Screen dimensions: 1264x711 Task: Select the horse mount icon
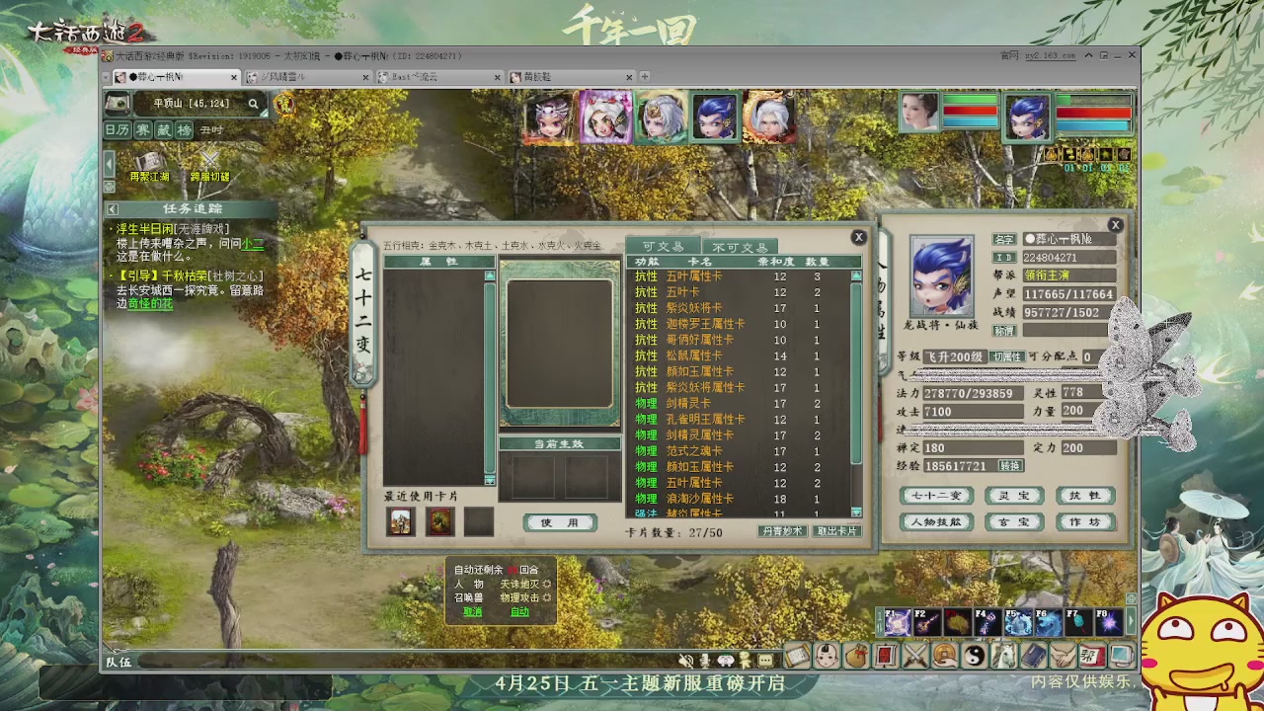pos(1005,655)
